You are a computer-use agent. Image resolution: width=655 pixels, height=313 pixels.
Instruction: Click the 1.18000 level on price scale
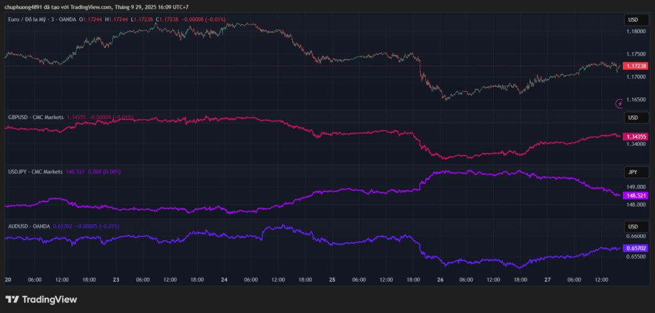click(x=636, y=30)
